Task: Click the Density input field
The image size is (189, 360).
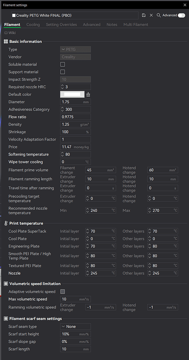Action: (x=75, y=125)
